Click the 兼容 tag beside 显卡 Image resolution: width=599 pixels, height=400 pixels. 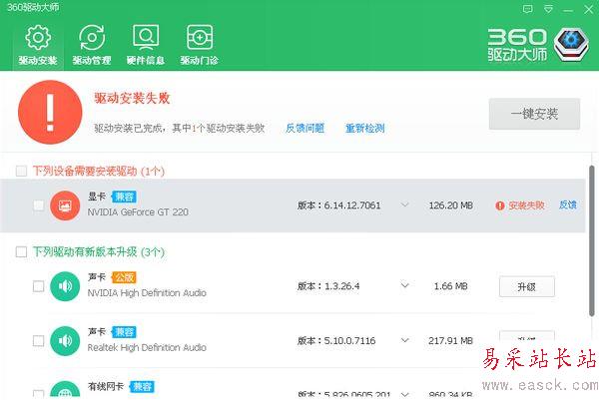[x=124, y=197]
